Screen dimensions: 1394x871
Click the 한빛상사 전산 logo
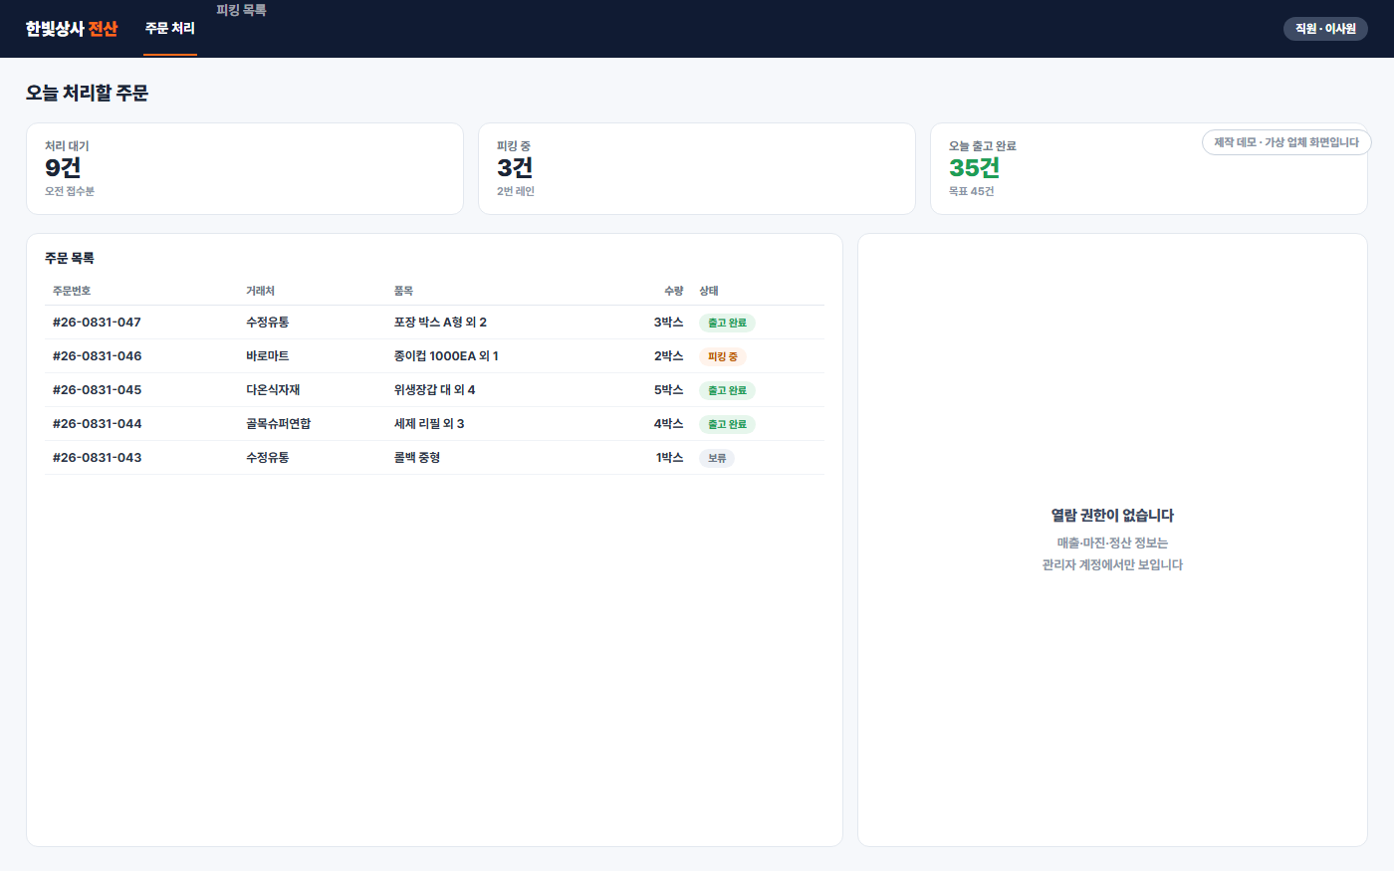pyautogui.click(x=72, y=29)
